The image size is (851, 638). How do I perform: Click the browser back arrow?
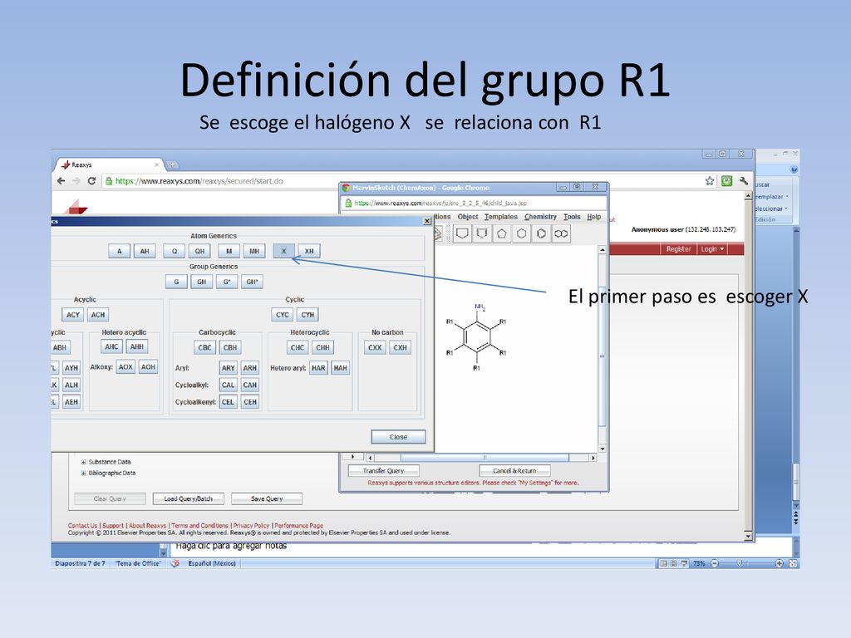point(61,181)
